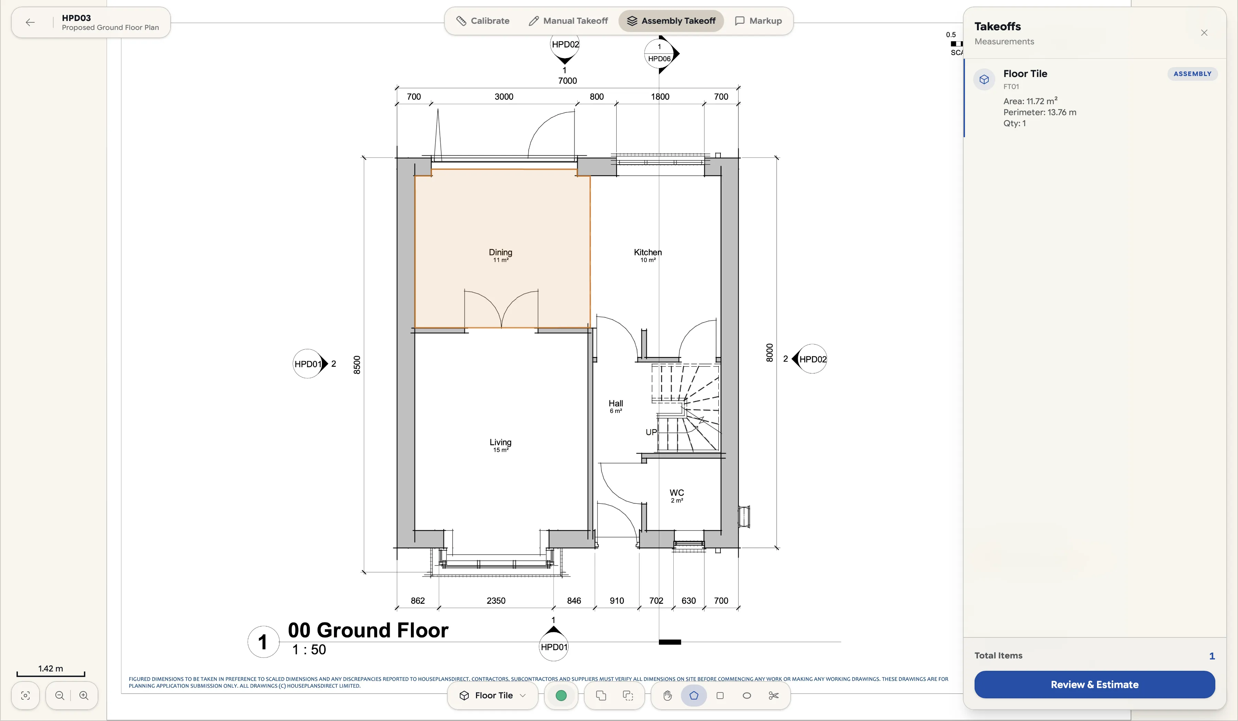Click the Qty: 1 value in takeoff

coord(1014,123)
